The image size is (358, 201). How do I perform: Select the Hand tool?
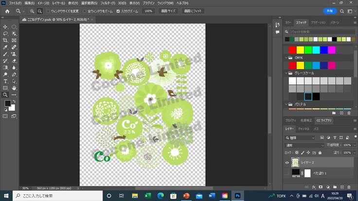[14, 88]
